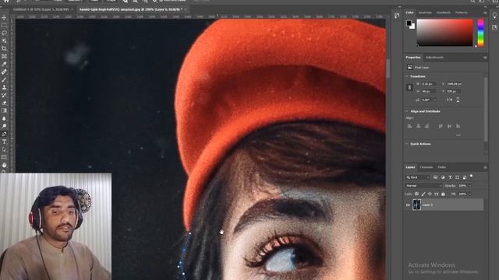
Task: Align top edges button
Action: pyautogui.click(x=441, y=126)
